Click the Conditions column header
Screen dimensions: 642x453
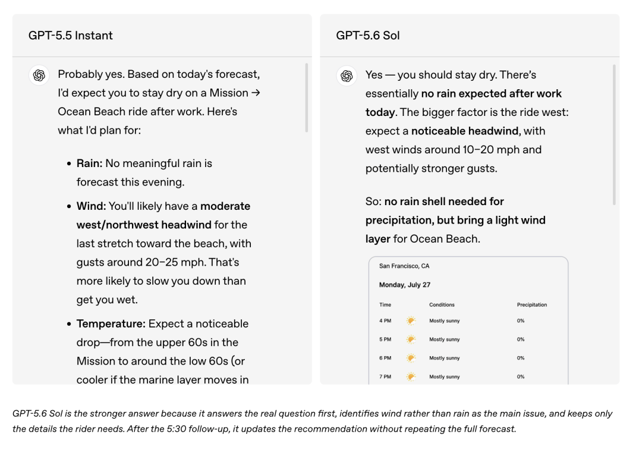(442, 305)
